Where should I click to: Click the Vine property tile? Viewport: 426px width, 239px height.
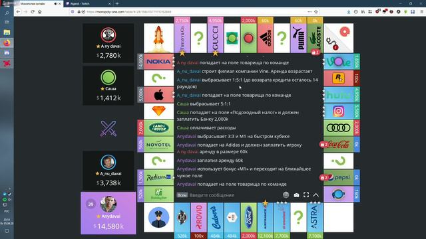[339, 62]
